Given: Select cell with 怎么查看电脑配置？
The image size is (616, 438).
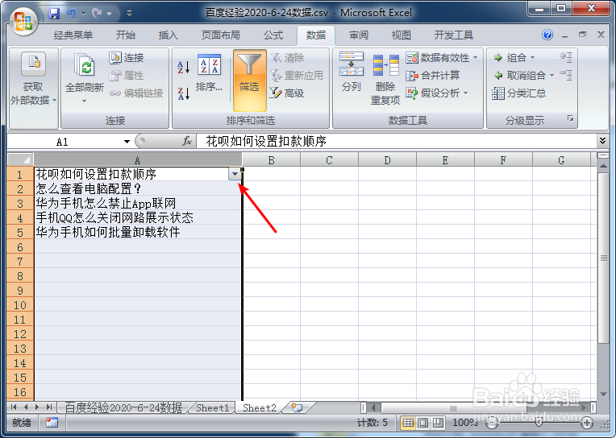Looking at the screenshot, I should click(138, 188).
